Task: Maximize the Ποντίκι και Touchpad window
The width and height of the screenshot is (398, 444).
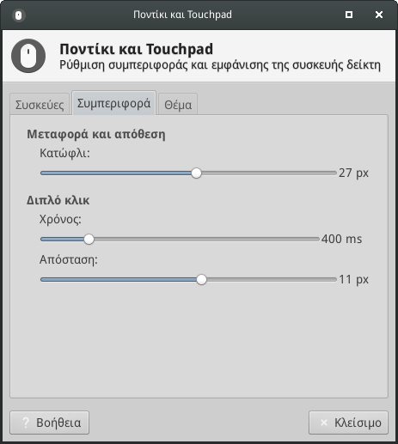Action: coord(349,15)
